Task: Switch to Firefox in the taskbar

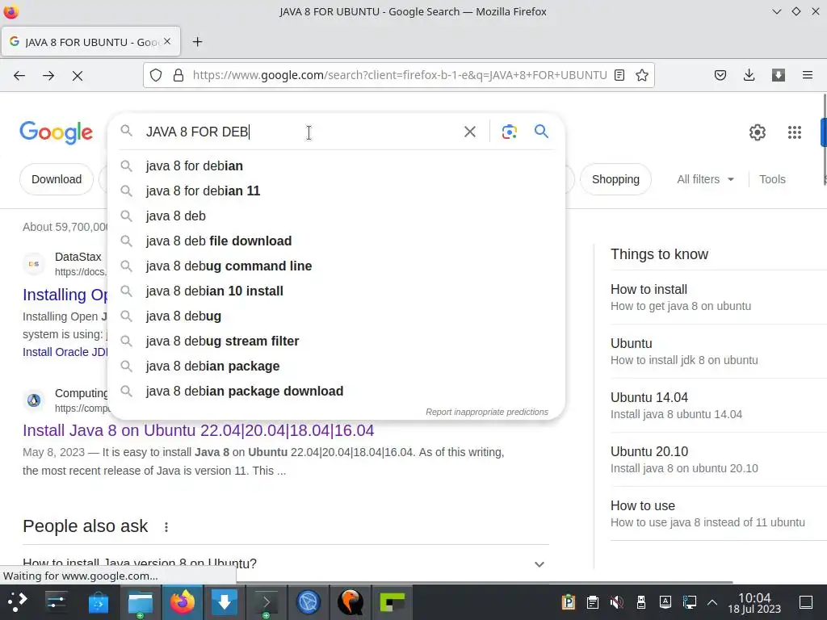Action: click(182, 602)
